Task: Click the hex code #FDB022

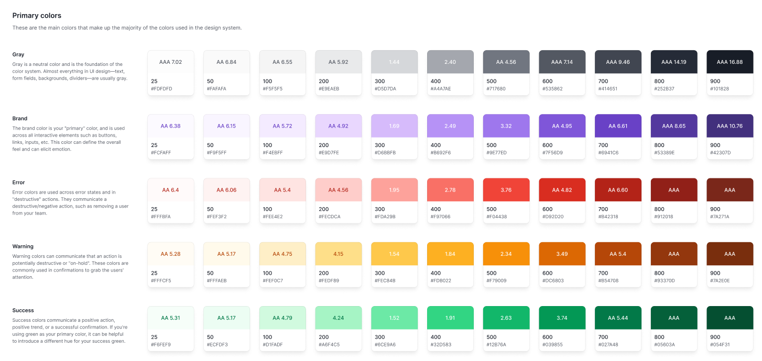Action: [x=441, y=281]
